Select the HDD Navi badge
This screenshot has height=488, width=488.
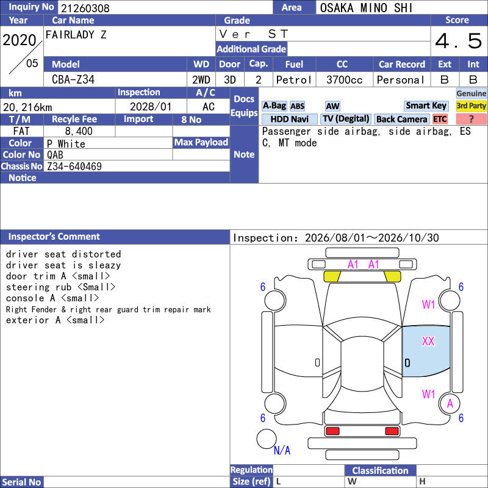click(x=289, y=119)
